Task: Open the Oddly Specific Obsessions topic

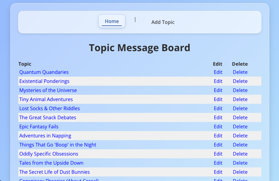Action: point(49,154)
